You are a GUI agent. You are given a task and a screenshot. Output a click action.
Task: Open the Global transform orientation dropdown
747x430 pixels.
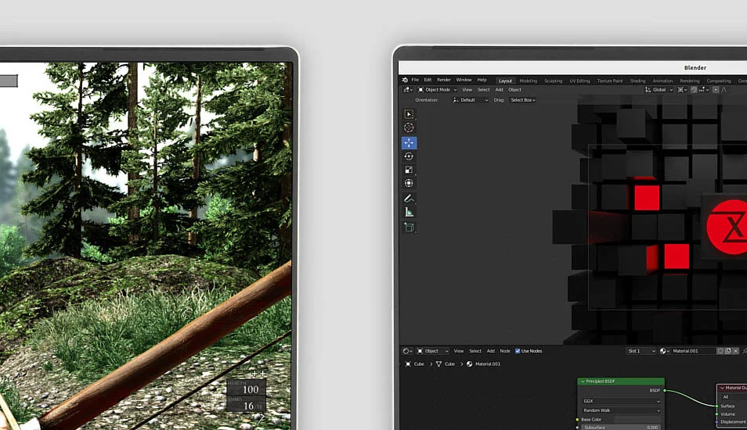click(x=659, y=90)
